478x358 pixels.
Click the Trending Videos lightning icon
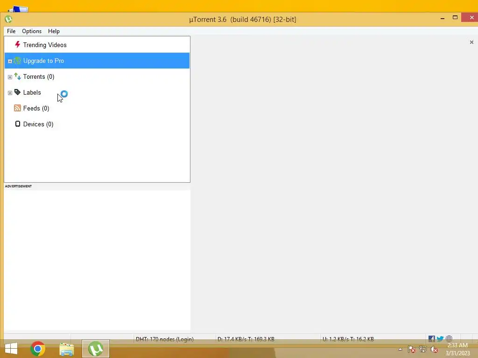point(17,45)
